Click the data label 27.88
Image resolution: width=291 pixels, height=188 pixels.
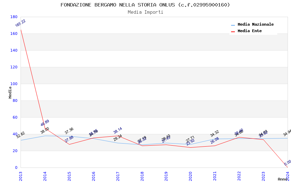(69, 139)
